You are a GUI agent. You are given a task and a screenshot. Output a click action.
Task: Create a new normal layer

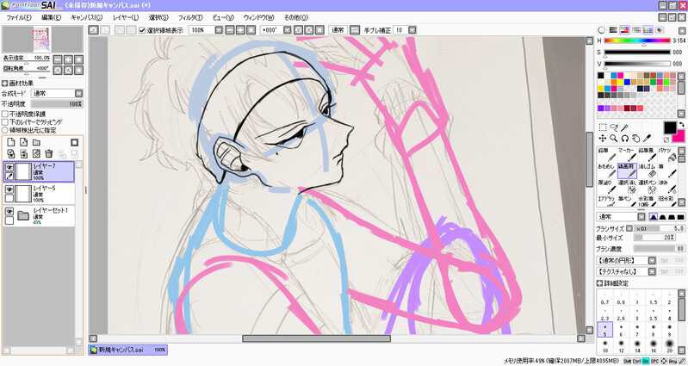(11, 142)
